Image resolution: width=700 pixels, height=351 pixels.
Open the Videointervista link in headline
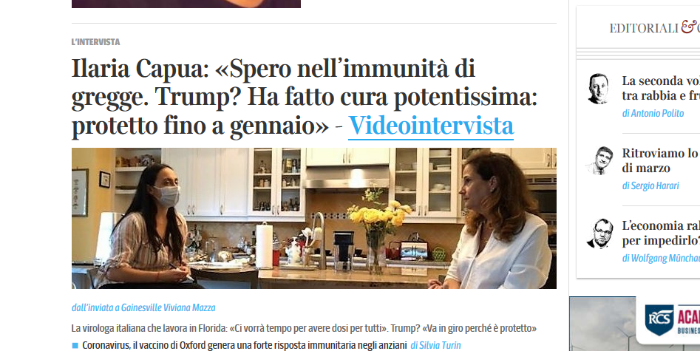click(431, 126)
